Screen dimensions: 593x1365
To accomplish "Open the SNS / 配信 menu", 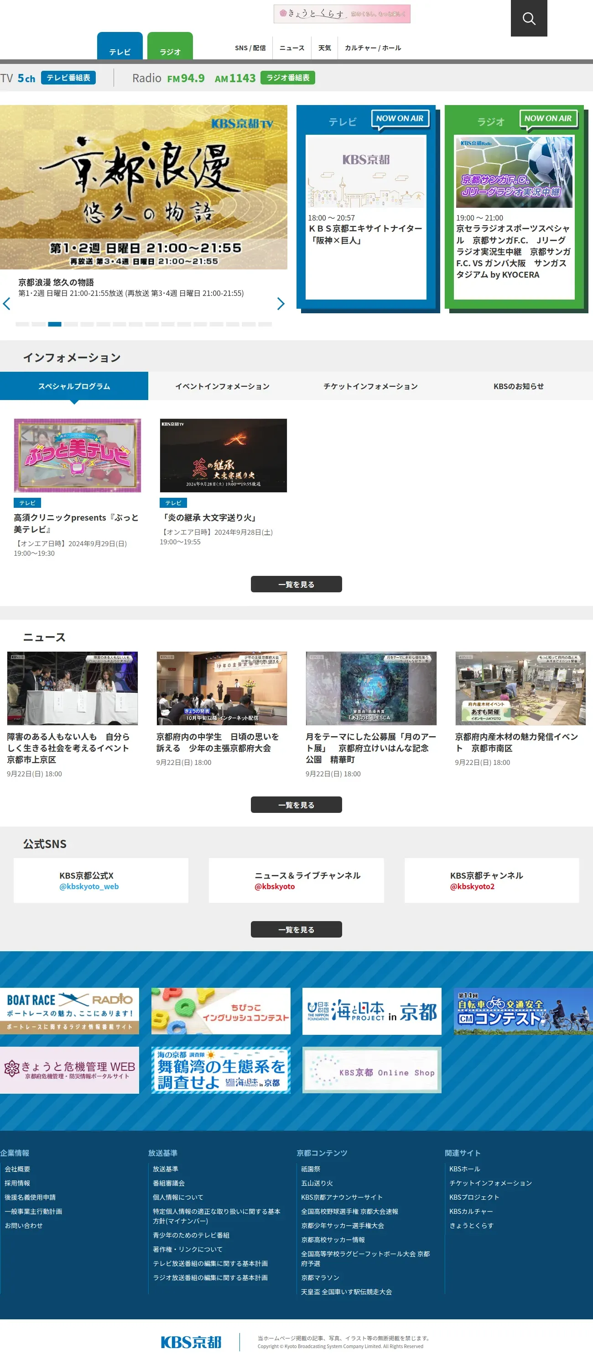I will click(250, 48).
